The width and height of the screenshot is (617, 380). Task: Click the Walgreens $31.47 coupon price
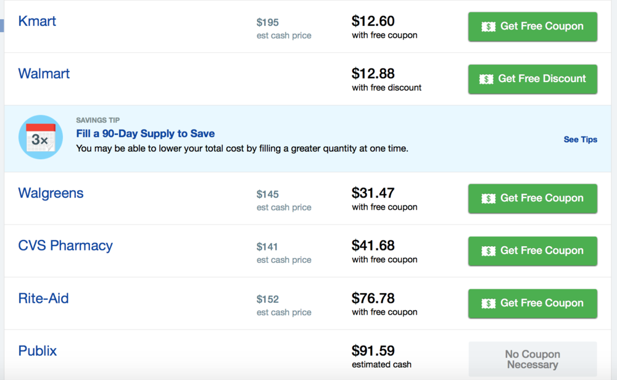373,193
